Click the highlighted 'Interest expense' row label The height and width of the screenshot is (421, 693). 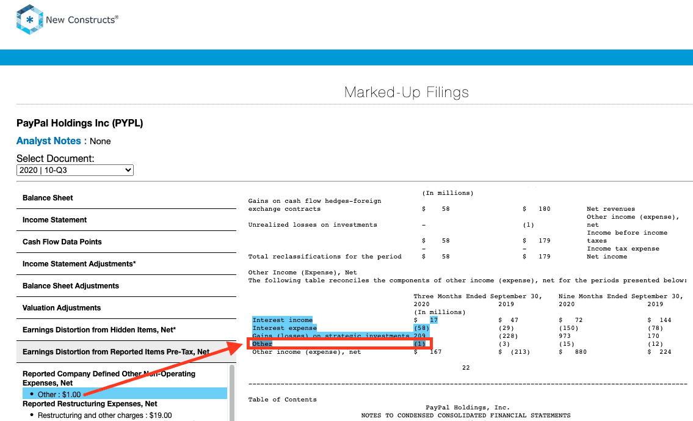pyautogui.click(x=285, y=328)
